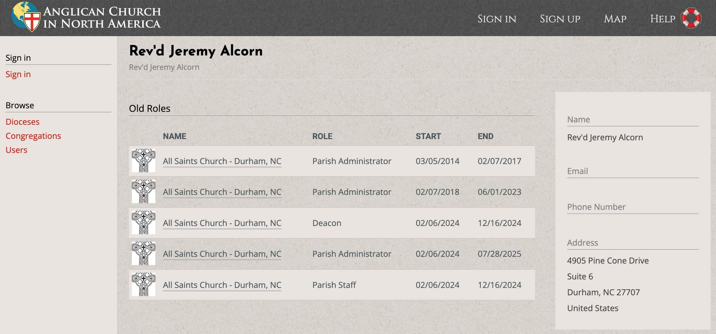
Task: Open the Help menu item
Action: pos(663,19)
